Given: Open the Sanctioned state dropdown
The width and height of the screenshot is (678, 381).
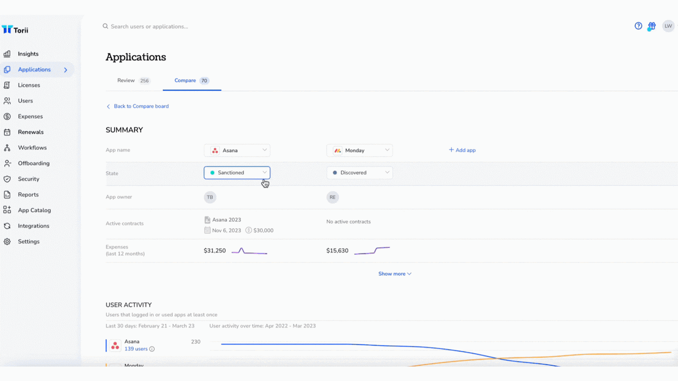Looking at the screenshot, I should (237, 173).
